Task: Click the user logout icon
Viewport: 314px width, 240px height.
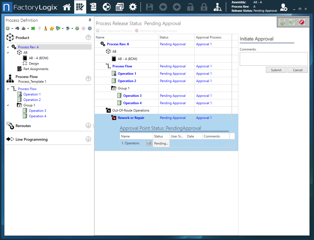Action: pyautogui.click(x=284, y=7)
